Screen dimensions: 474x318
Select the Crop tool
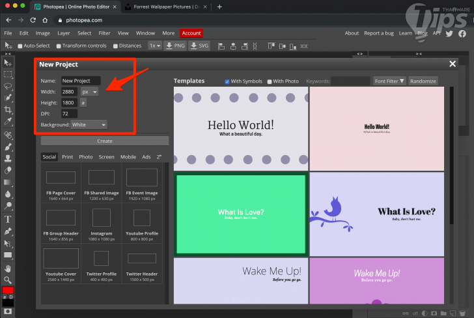[x=8, y=109]
